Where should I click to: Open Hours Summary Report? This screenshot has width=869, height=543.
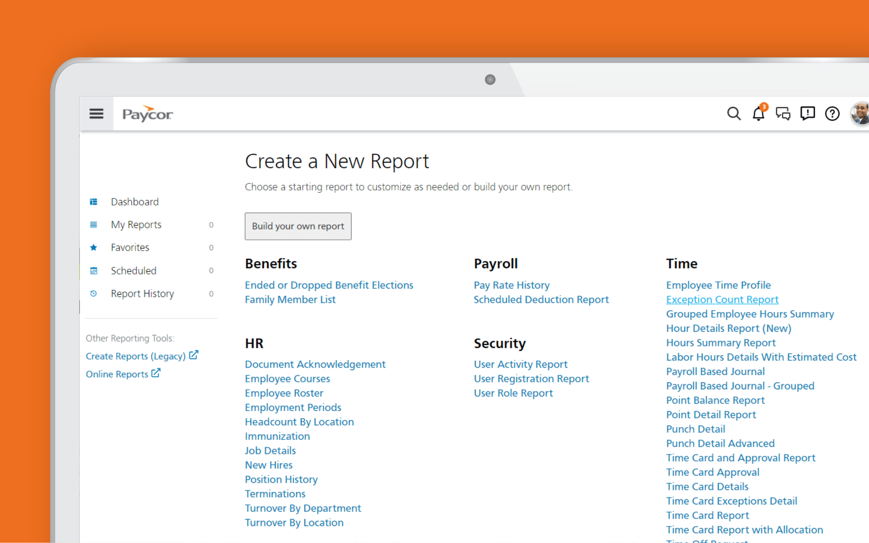coord(721,342)
